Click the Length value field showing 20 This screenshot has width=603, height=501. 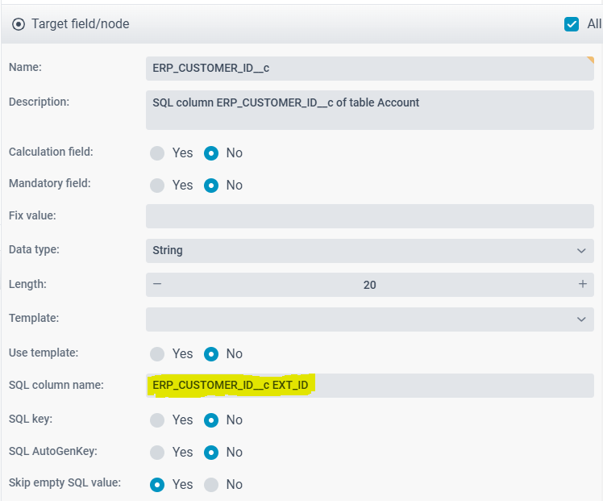click(369, 285)
